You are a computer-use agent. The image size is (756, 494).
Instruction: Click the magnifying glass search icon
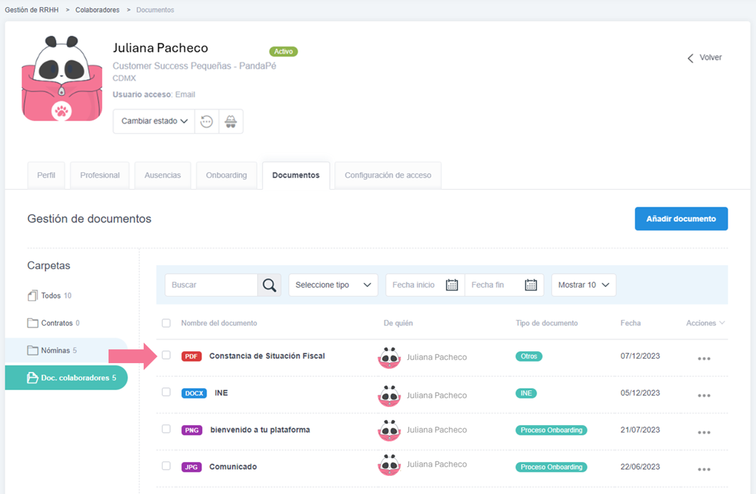pos(269,285)
